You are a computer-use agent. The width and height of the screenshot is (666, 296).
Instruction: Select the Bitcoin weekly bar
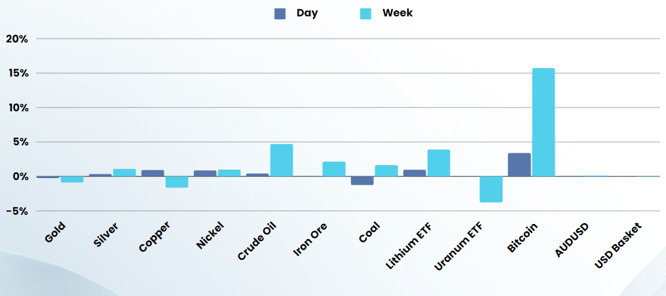pos(544,122)
